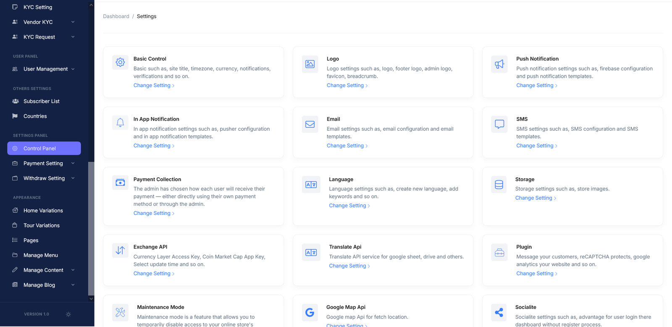Click the In App Notification bell icon
The height and width of the screenshot is (327, 672).
tap(120, 122)
